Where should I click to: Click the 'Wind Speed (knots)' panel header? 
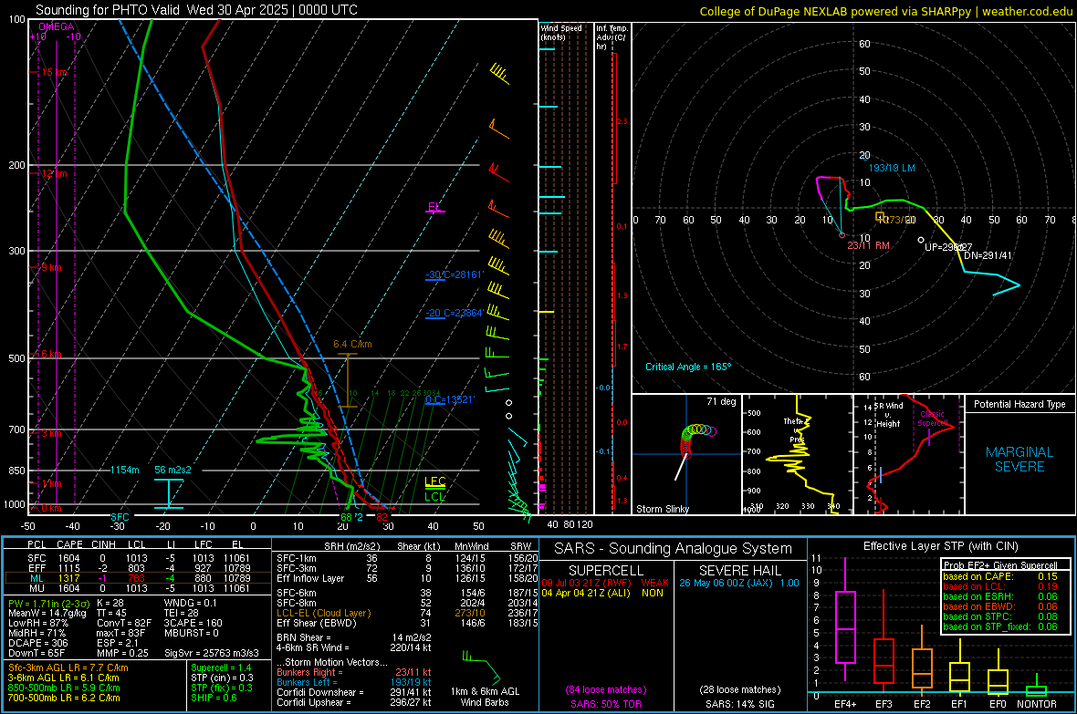561,32
